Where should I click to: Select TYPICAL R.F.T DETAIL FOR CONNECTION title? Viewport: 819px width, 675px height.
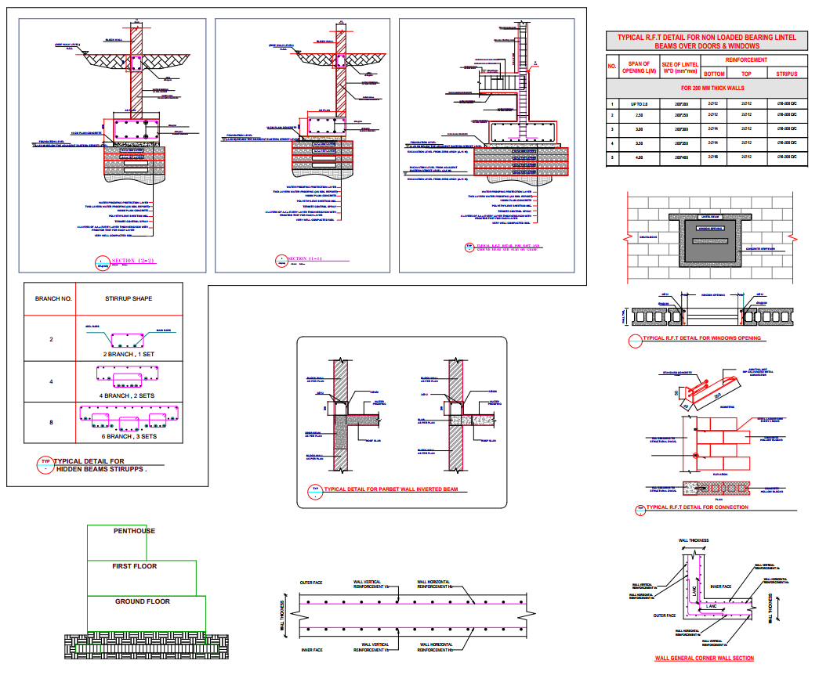pyautogui.click(x=696, y=507)
